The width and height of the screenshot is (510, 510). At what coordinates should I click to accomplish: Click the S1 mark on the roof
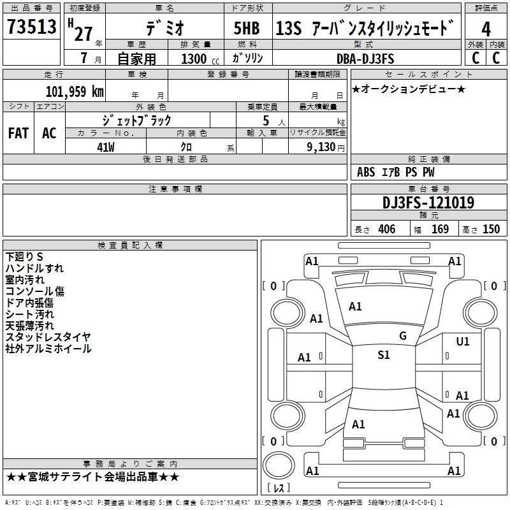pyautogui.click(x=384, y=355)
